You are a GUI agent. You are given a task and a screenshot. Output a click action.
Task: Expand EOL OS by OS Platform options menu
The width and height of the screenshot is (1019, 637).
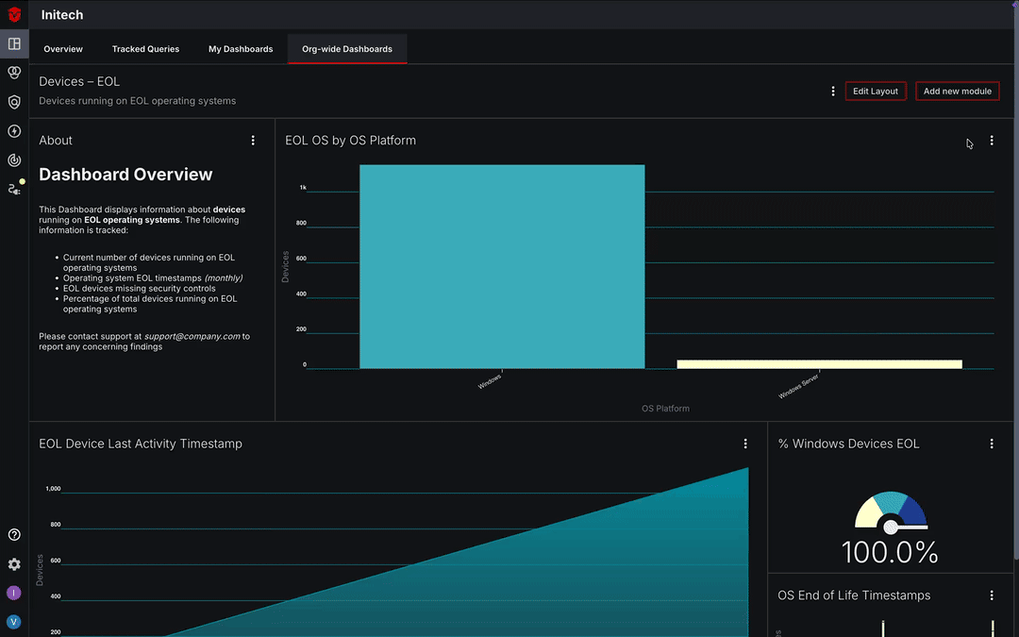[992, 141]
